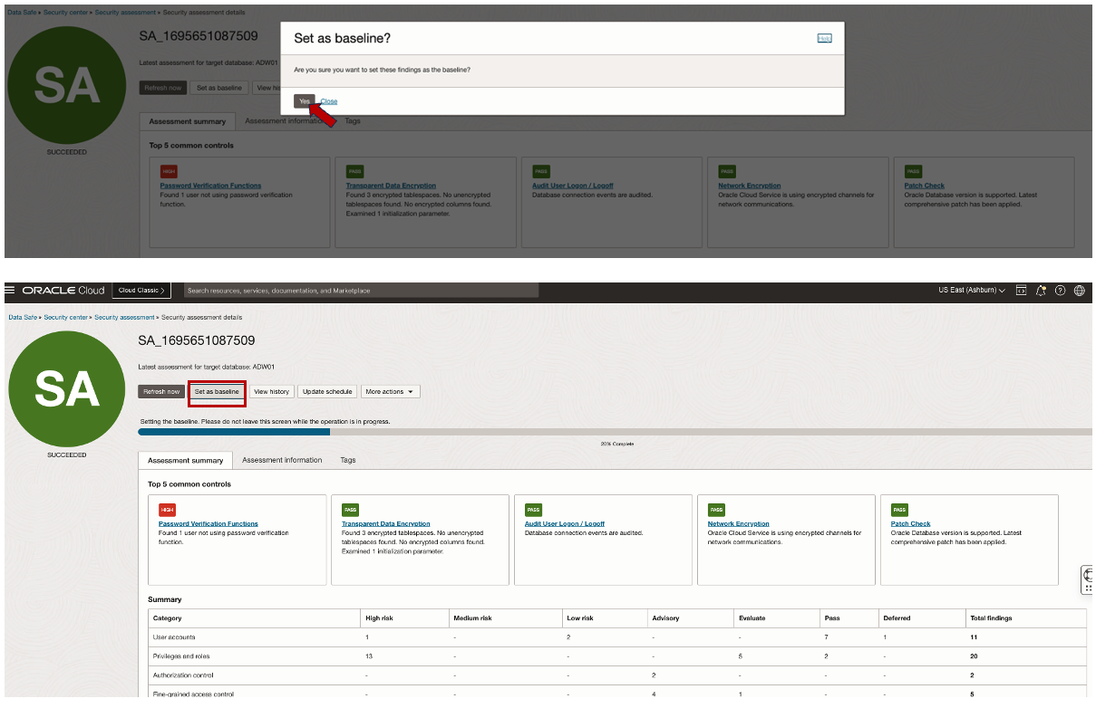Click the SA_1695651087509 title on Oracle Cloud page

pos(197,340)
